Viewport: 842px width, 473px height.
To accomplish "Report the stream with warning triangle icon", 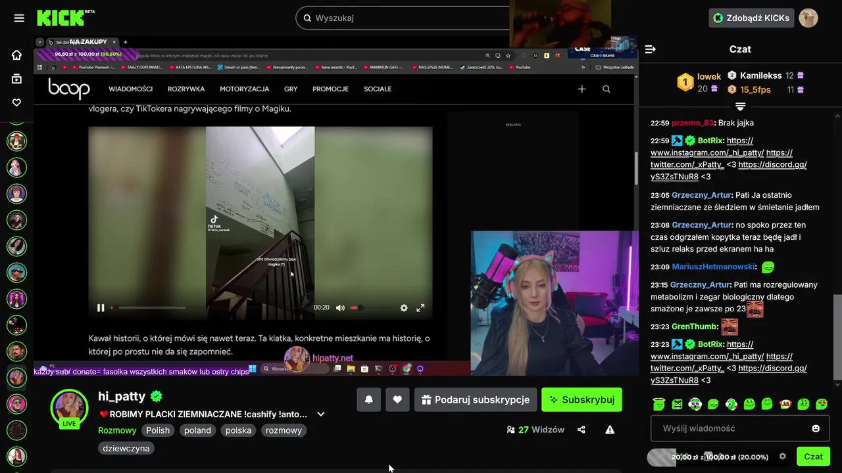I will click(x=610, y=430).
